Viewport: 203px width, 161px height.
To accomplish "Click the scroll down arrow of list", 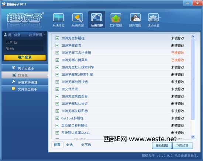I will point(193,137).
